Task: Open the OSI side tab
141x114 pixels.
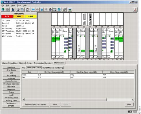Action: coord(11,73)
